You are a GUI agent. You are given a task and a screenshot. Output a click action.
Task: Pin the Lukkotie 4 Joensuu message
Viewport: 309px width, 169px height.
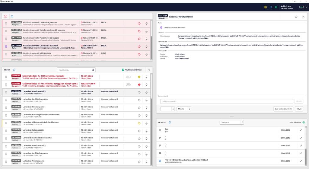point(146,24)
